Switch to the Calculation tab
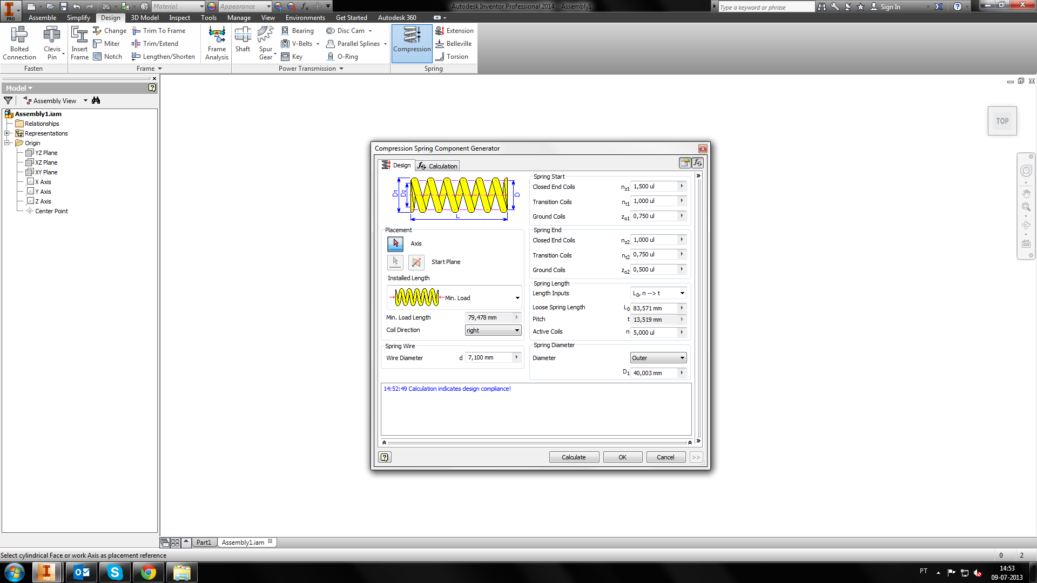Screen dimensions: 1037x583 [437, 166]
